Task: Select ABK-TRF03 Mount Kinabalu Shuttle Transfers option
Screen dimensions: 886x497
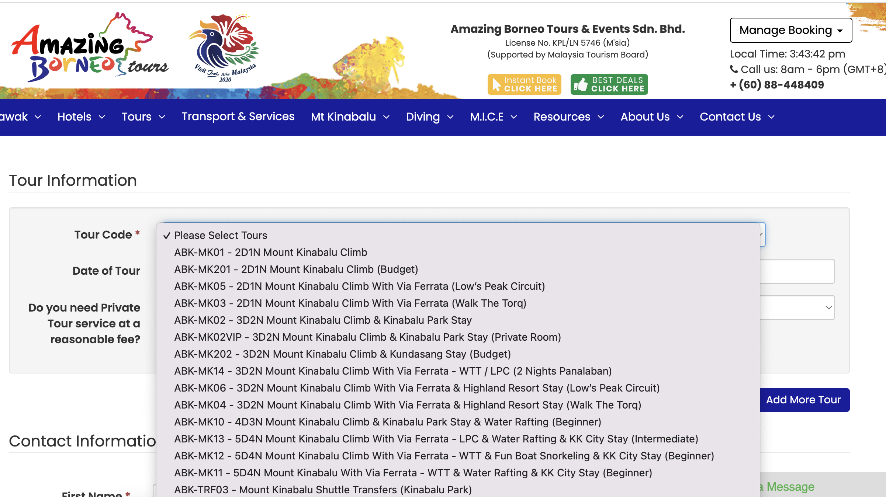Action: pyautogui.click(x=323, y=490)
